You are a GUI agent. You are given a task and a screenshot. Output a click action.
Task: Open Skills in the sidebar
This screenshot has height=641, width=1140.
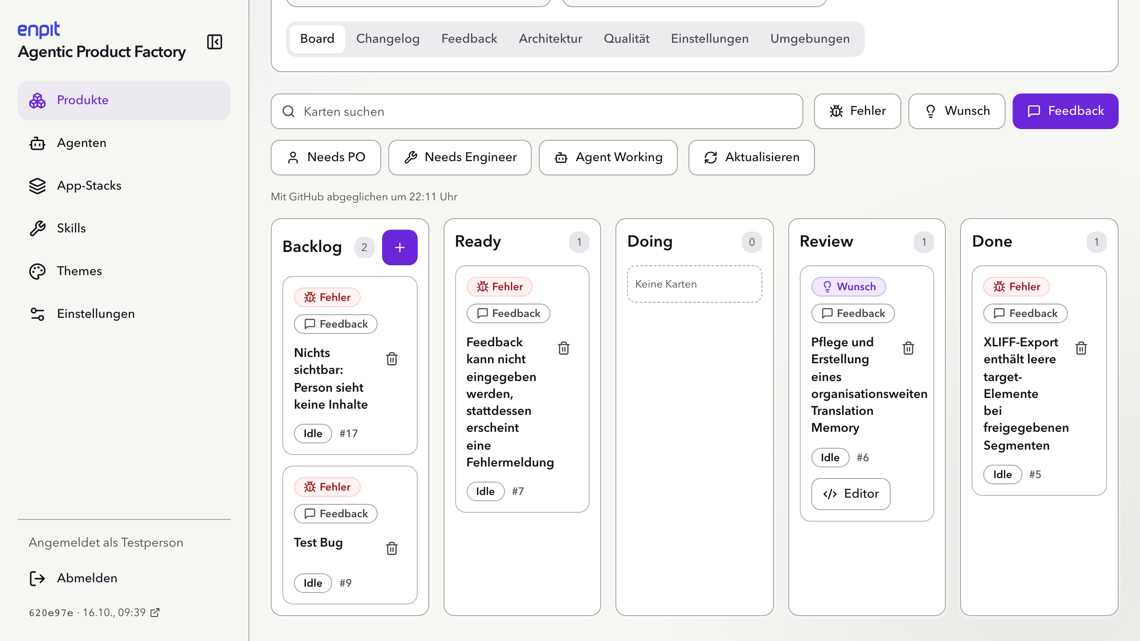pos(124,228)
